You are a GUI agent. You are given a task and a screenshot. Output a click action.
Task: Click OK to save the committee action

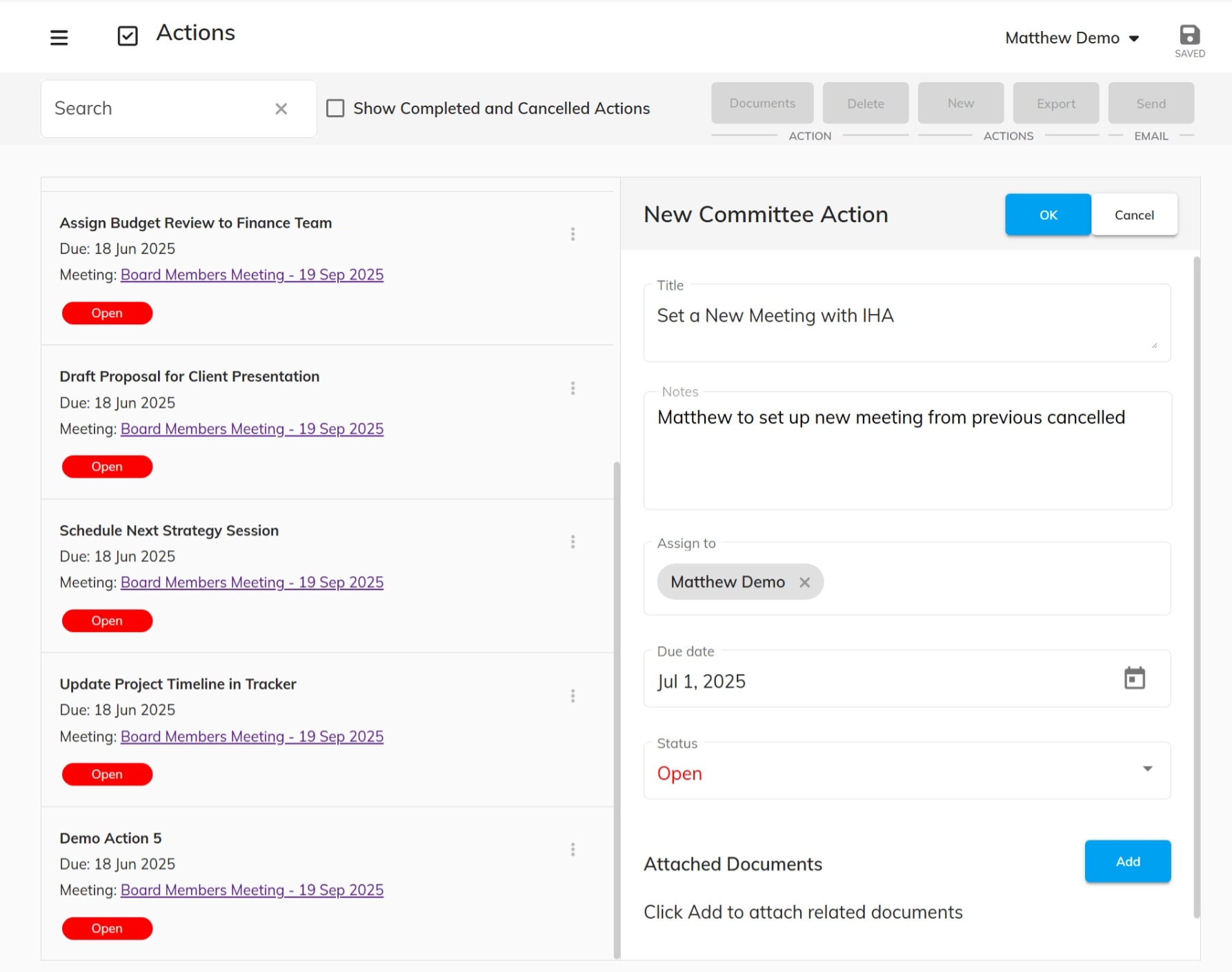click(x=1047, y=215)
